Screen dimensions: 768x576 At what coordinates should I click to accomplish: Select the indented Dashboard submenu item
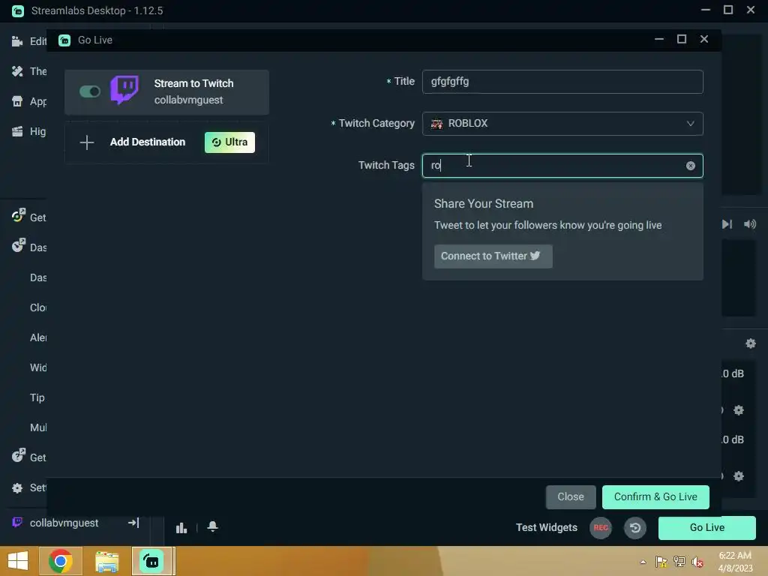(x=38, y=277)
